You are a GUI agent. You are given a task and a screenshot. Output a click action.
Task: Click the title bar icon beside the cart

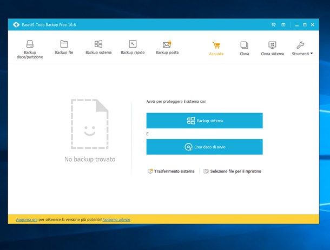coord(283,25)
